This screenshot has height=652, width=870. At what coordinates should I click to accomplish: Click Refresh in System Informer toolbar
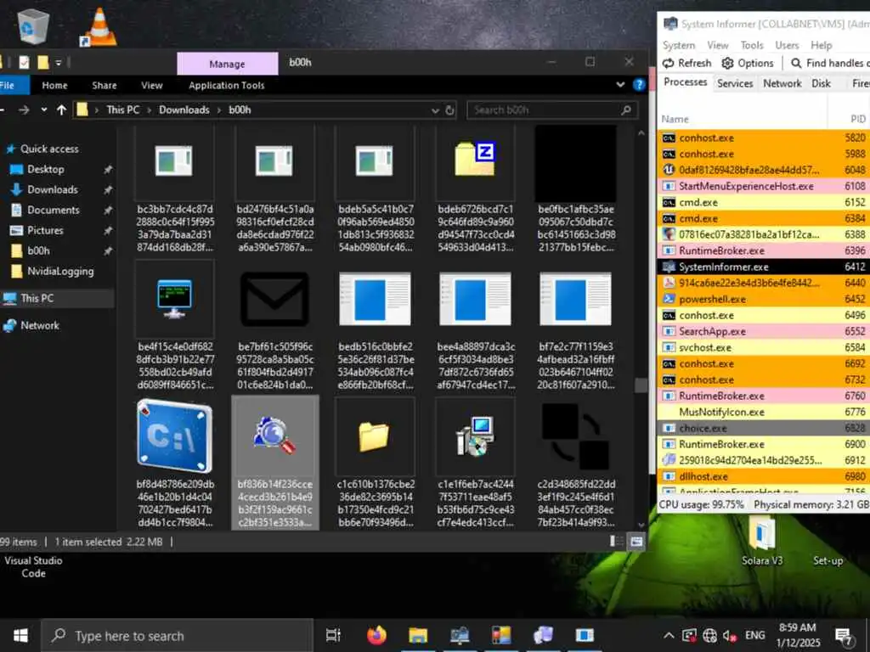[686, 63]
